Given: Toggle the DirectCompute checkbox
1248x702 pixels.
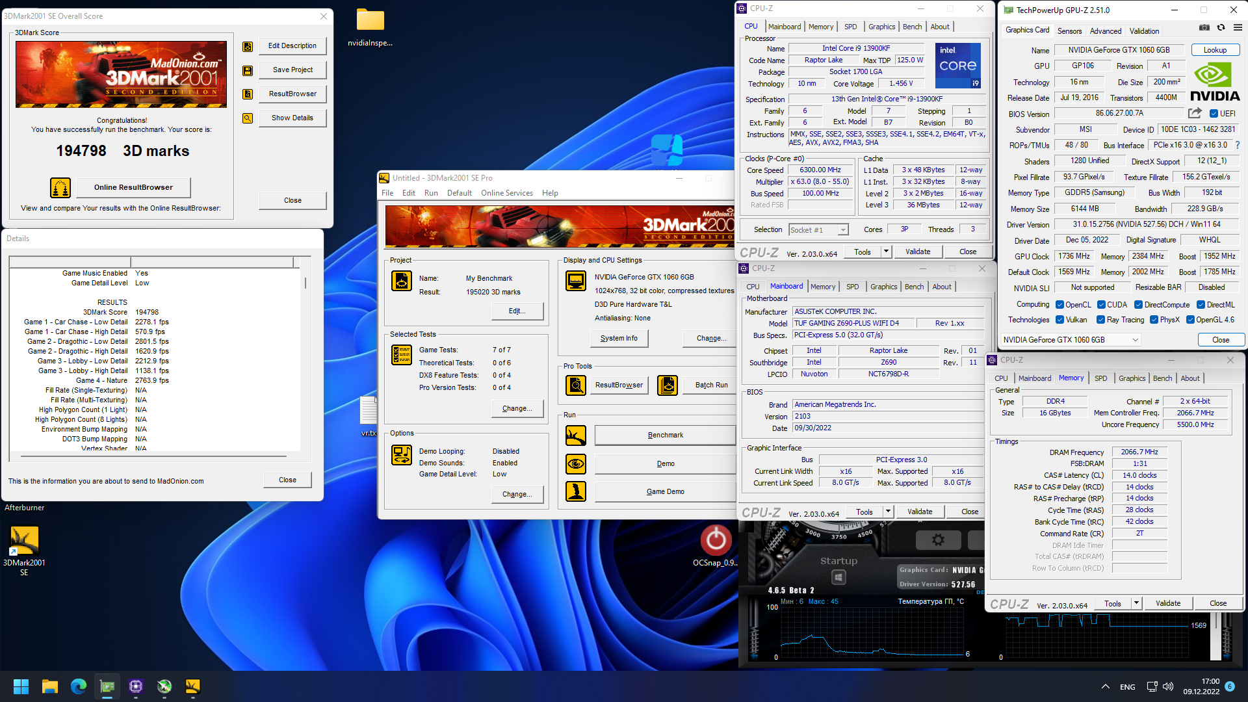Looking at the screenshot, I should point(1138,305).
